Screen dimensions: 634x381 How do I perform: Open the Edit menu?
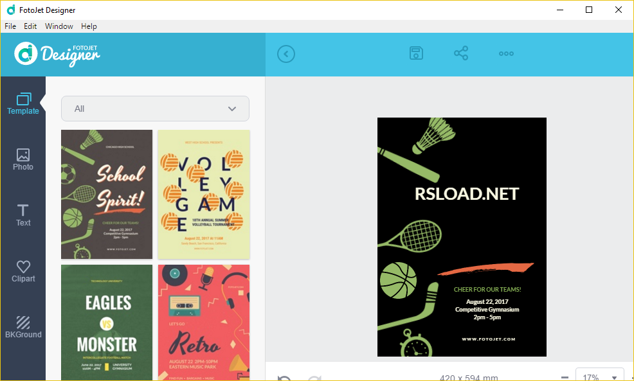tap(30, 26)
